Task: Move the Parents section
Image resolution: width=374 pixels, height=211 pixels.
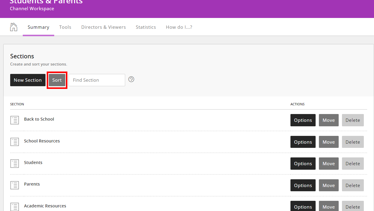Action: pyautogui.click(x=329, y=185)
